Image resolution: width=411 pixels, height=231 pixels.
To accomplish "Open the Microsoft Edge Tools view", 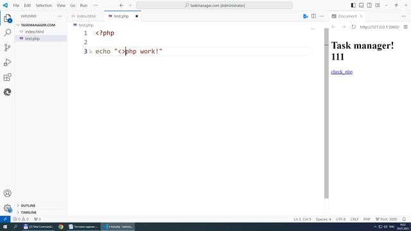I will [7, 92].
